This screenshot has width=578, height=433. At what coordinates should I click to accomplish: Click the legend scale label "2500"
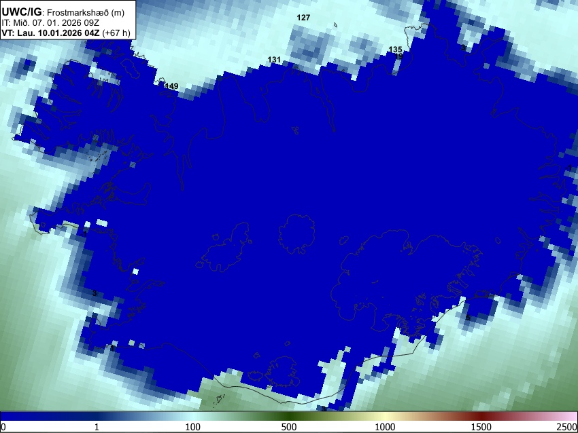[x=567, y=427]
